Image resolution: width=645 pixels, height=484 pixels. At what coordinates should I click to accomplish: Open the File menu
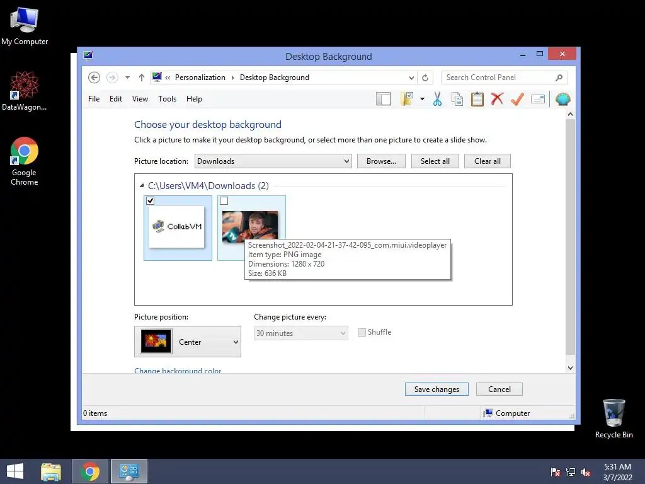pos(94,99)
